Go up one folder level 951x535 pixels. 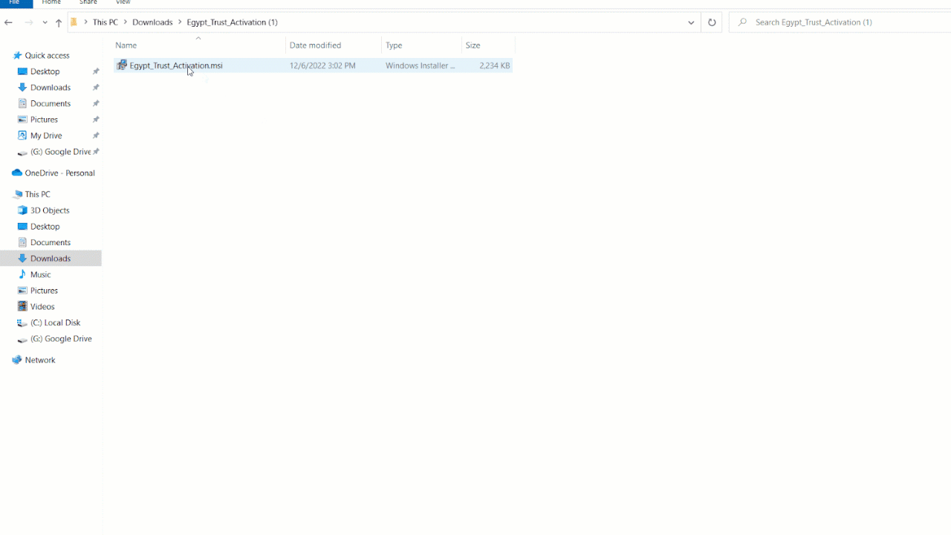click(59, 22)
